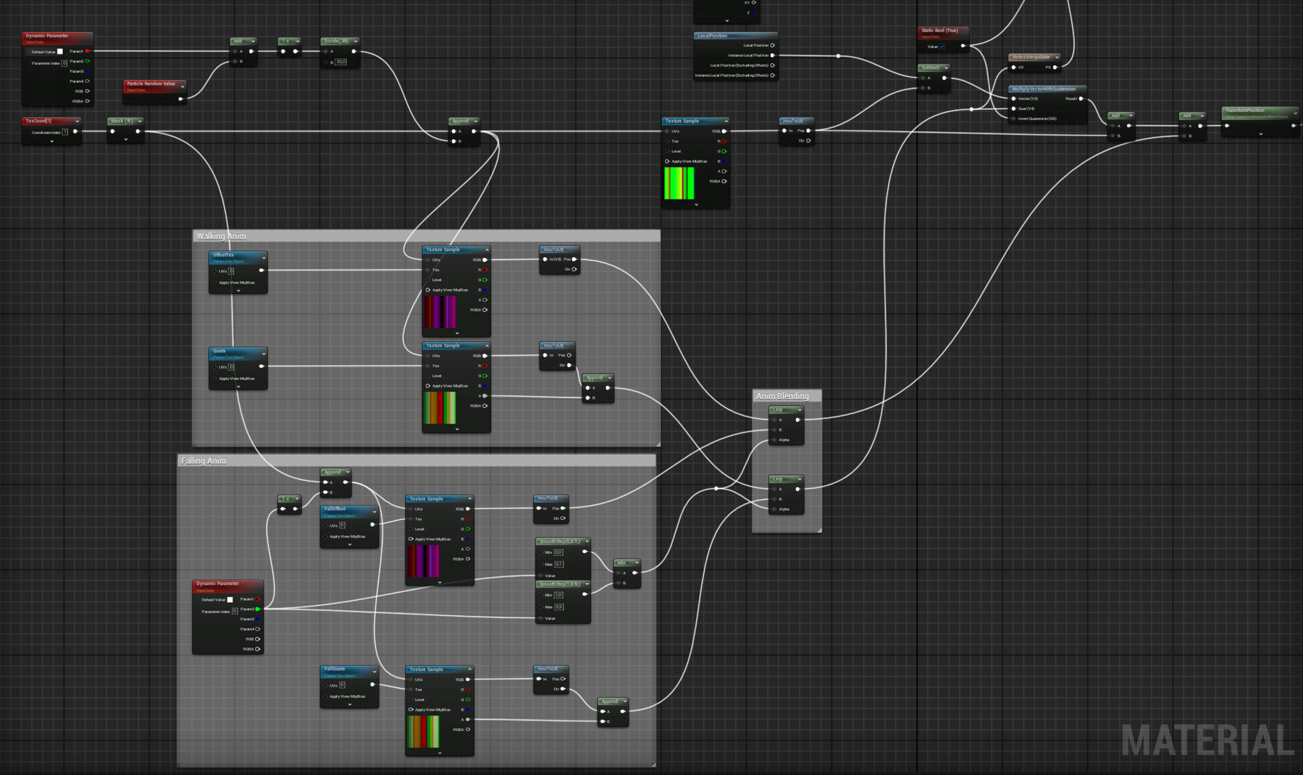Click the Particle Random Value output pin
Viewport: 1303px width, 775px height.
(x=181, y=99)
